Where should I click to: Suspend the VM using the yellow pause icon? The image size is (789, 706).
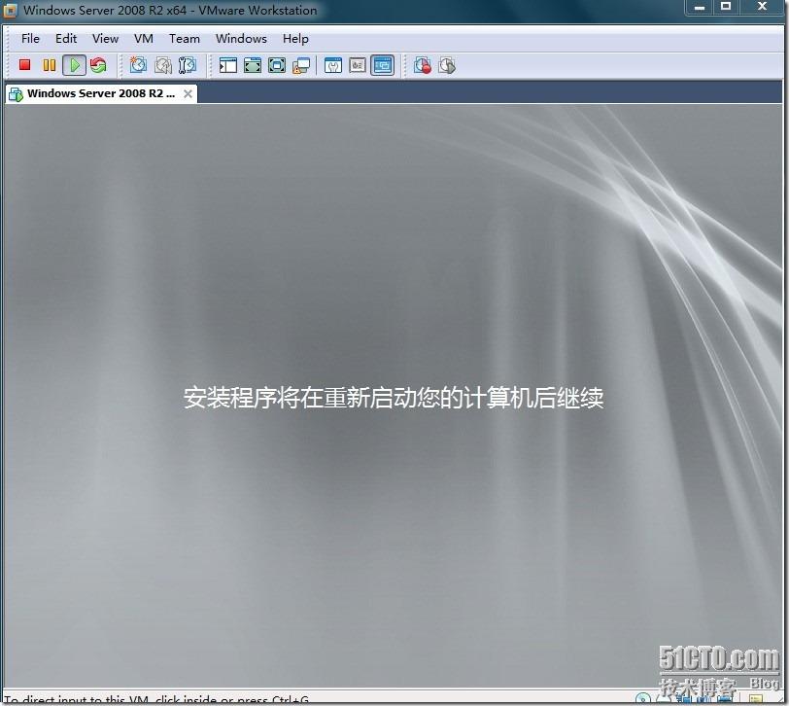(x=49, y=65)
